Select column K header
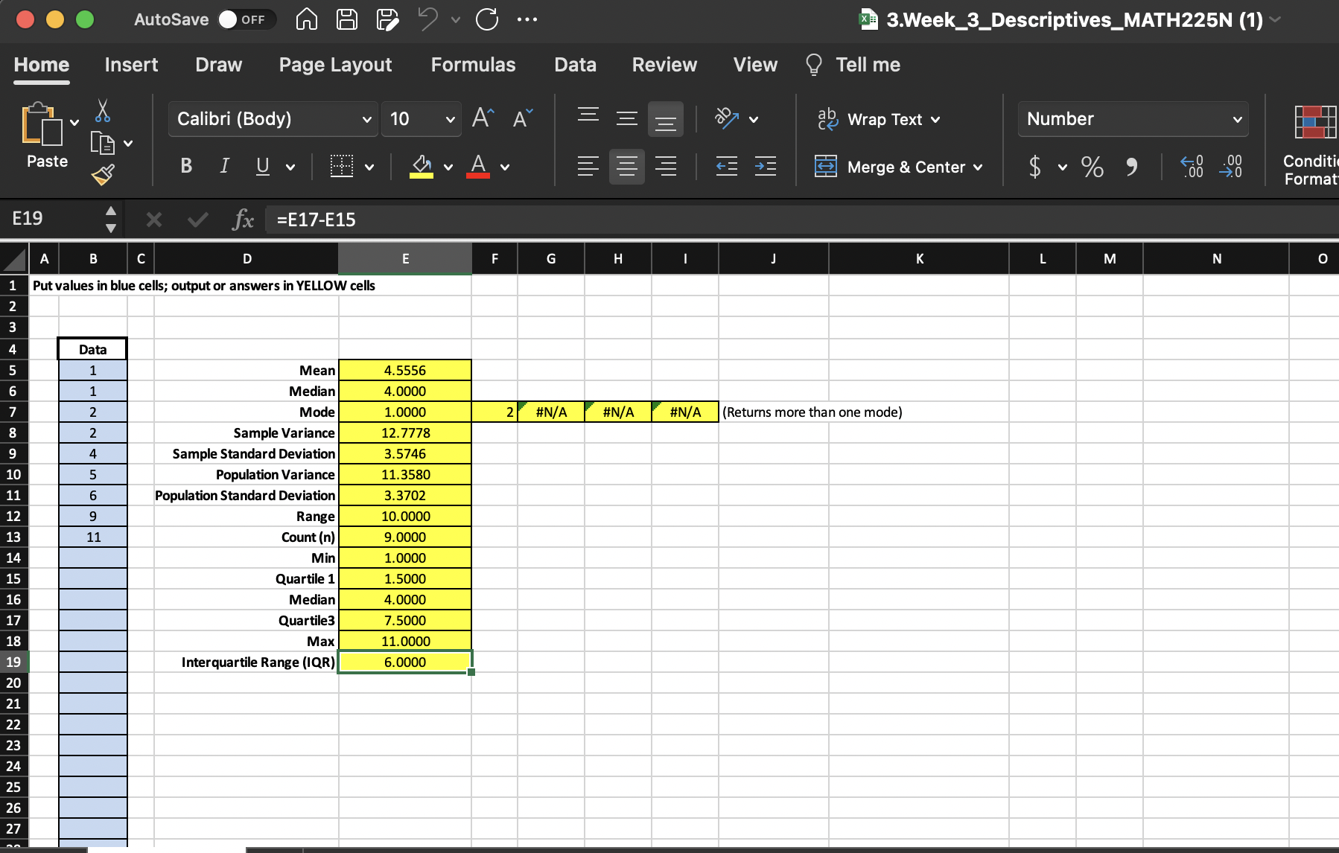Image resolution: width=1339 pixels, height=853 pixels. coord(919,259)
